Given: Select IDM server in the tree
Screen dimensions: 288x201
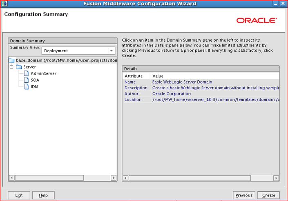Looking at the screenshot, I should [35, 86].
